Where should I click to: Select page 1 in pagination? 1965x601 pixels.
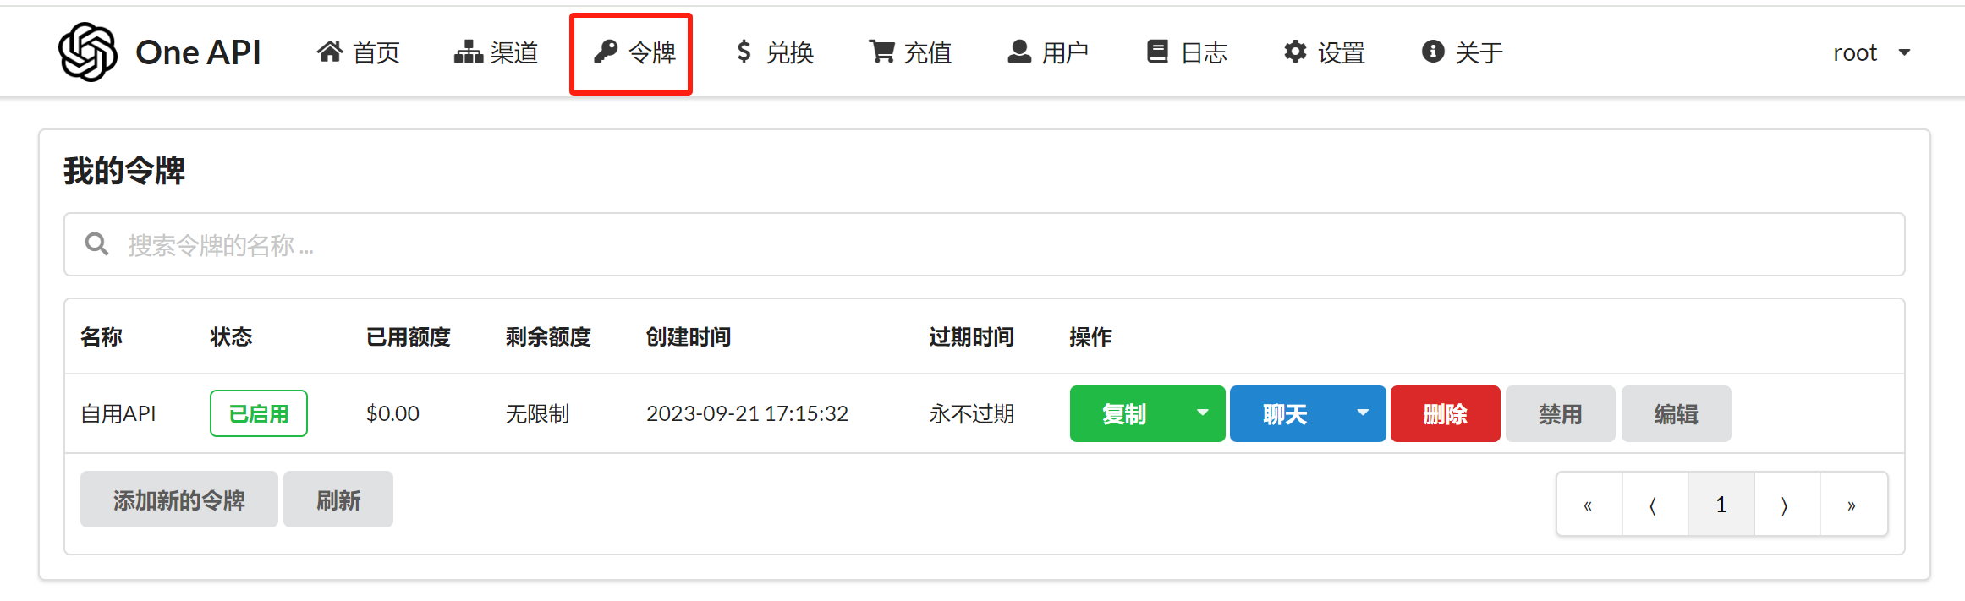[x=1721, y=505]
